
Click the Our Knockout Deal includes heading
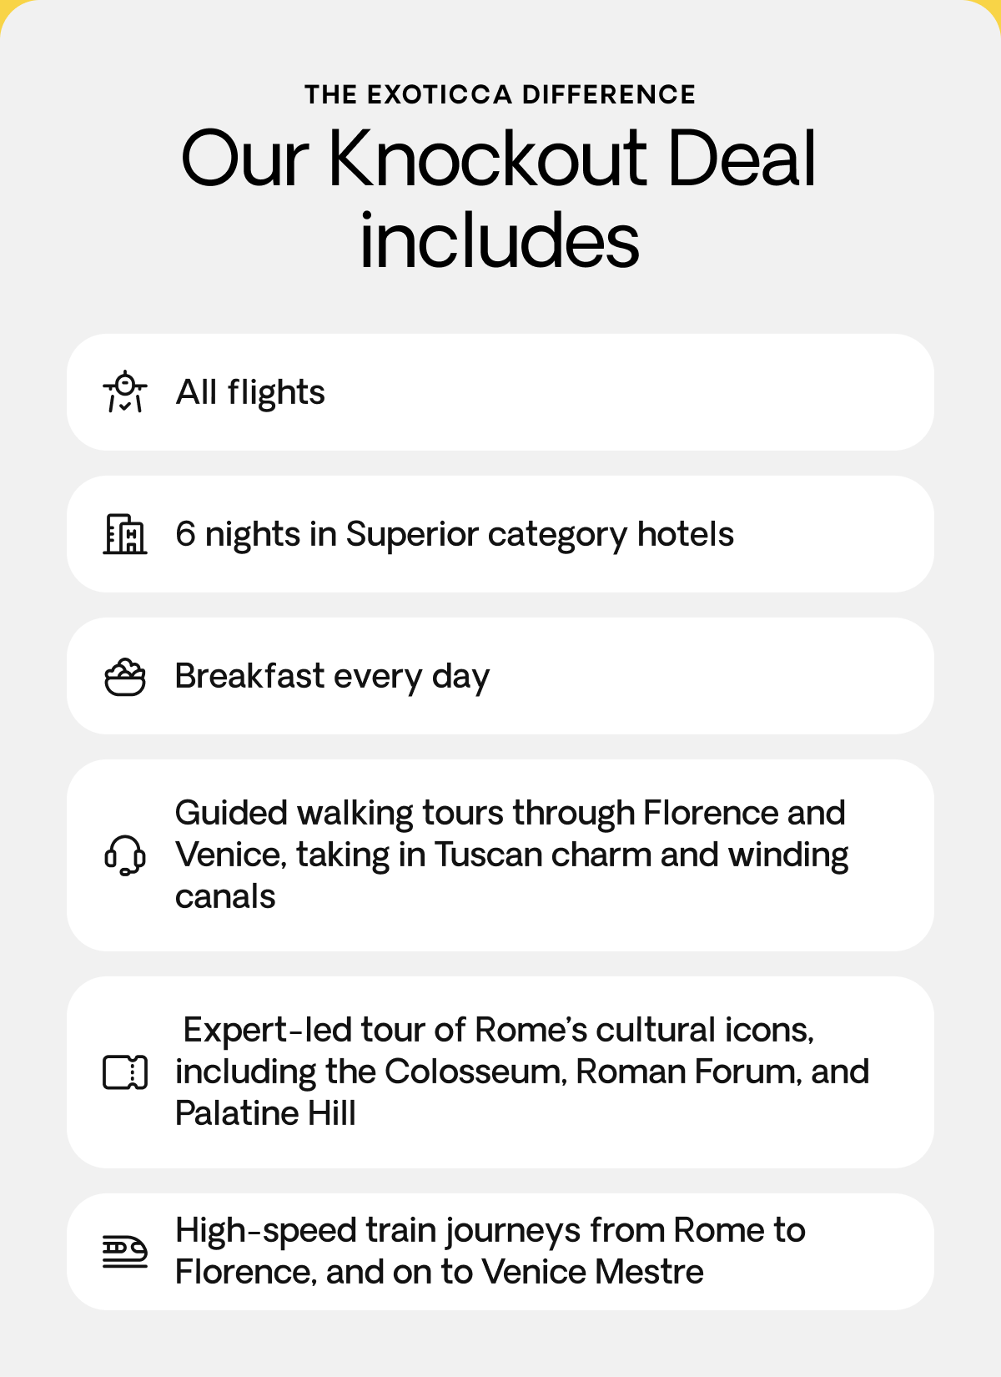(x=499, y=199)
